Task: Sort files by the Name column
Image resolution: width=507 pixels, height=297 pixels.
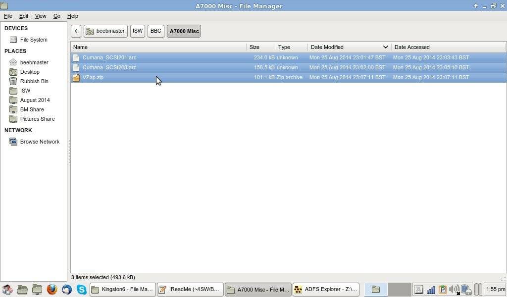Action: (x=158, y=48)
